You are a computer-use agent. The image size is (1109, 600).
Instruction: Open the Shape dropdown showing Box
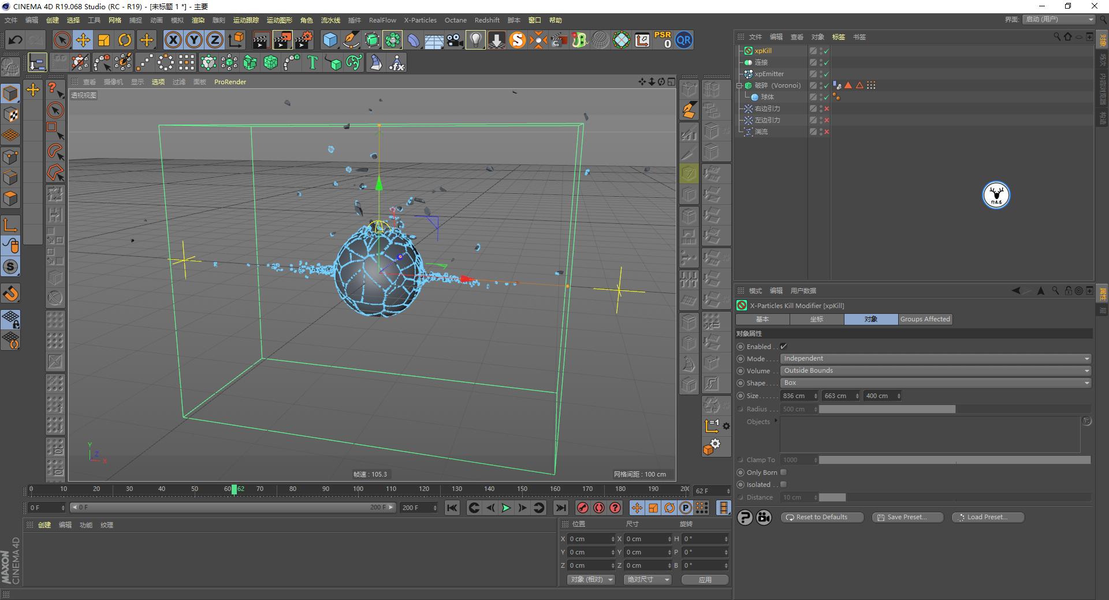[x=935, y=383]
